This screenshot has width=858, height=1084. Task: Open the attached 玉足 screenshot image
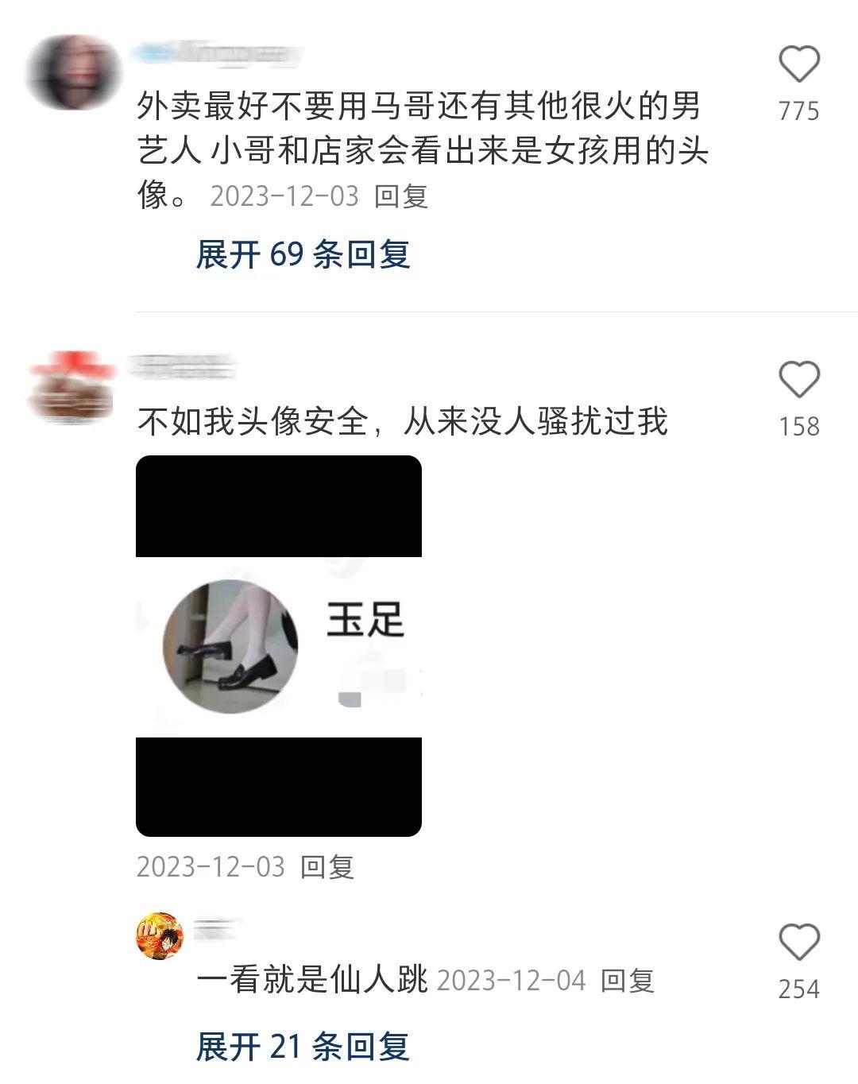(279, 646)
